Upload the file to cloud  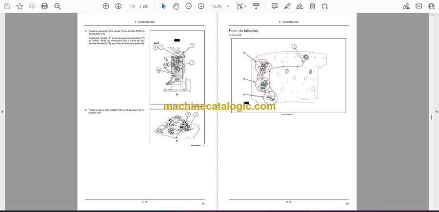pos(32,6)
